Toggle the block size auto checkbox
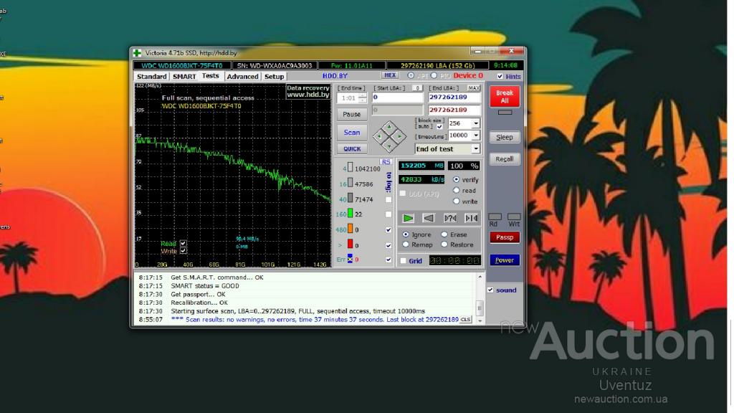Screen dimensions: 734x413 tap(439, 126)
